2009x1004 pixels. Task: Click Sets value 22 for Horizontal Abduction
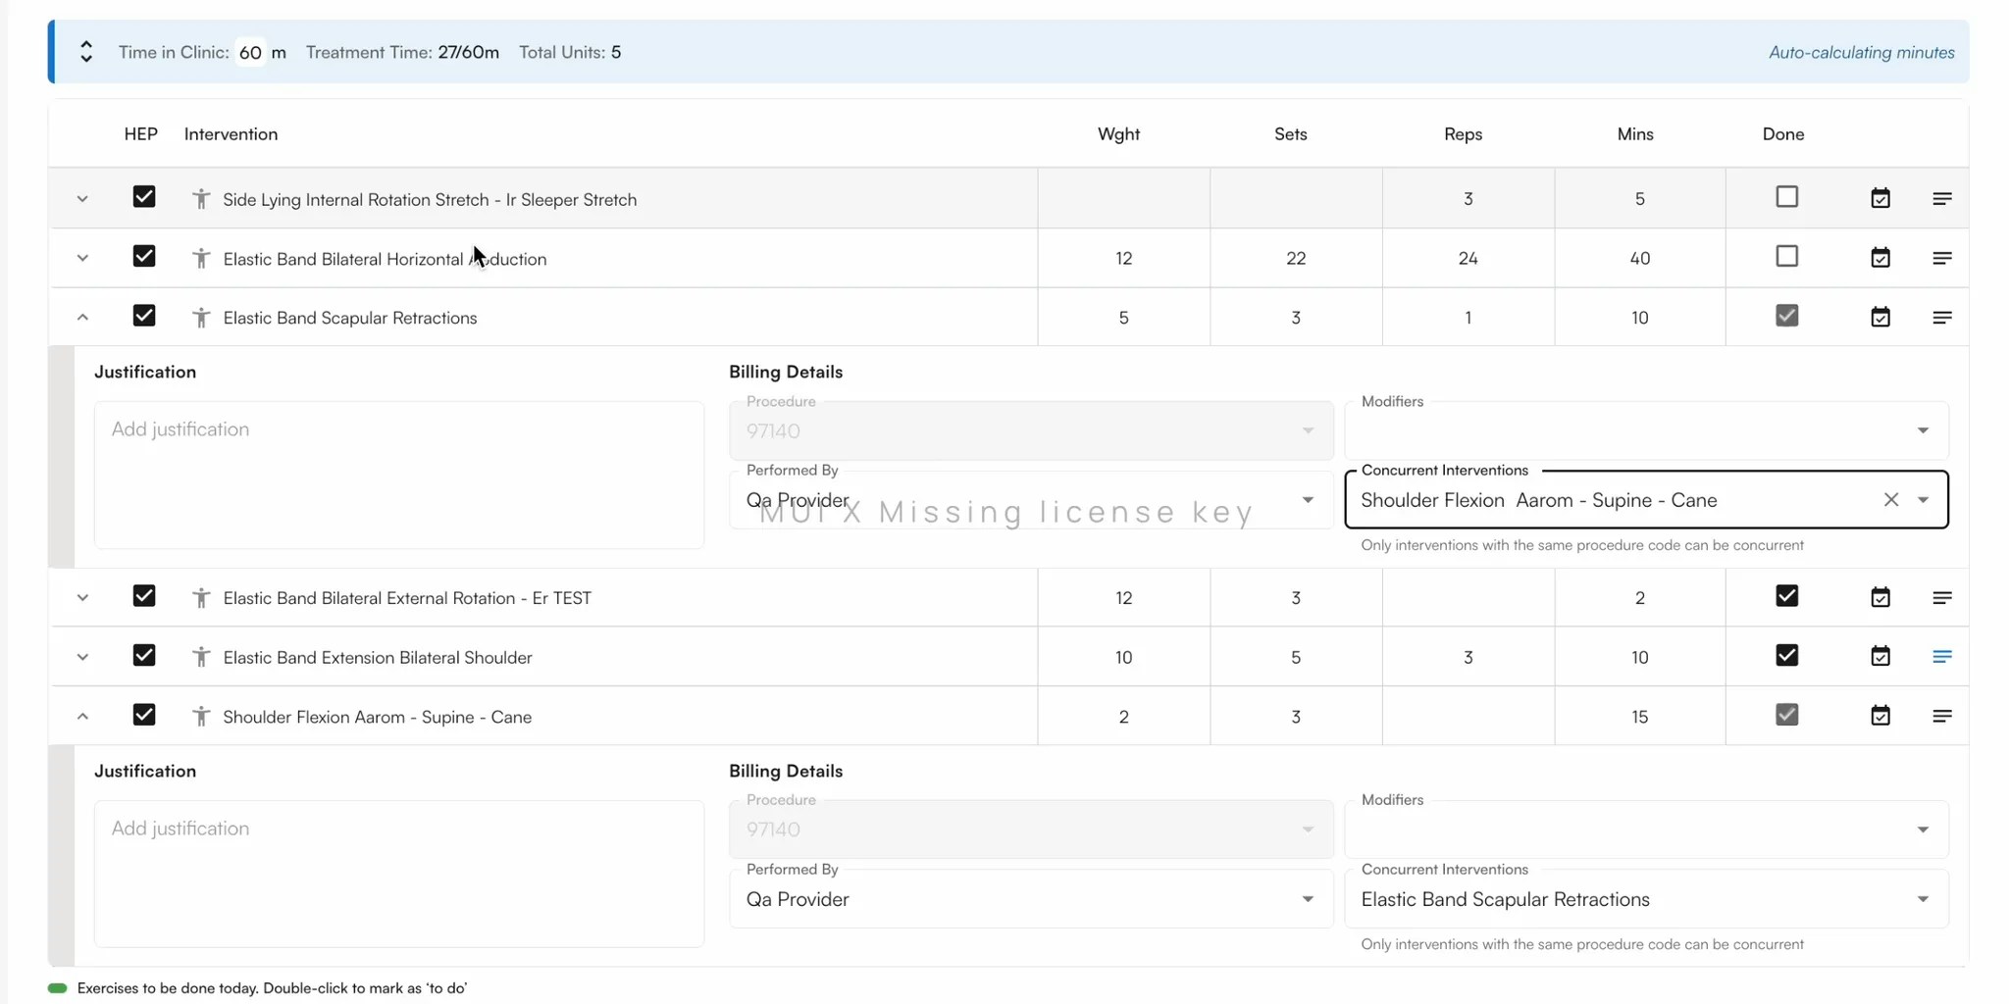1295,258
